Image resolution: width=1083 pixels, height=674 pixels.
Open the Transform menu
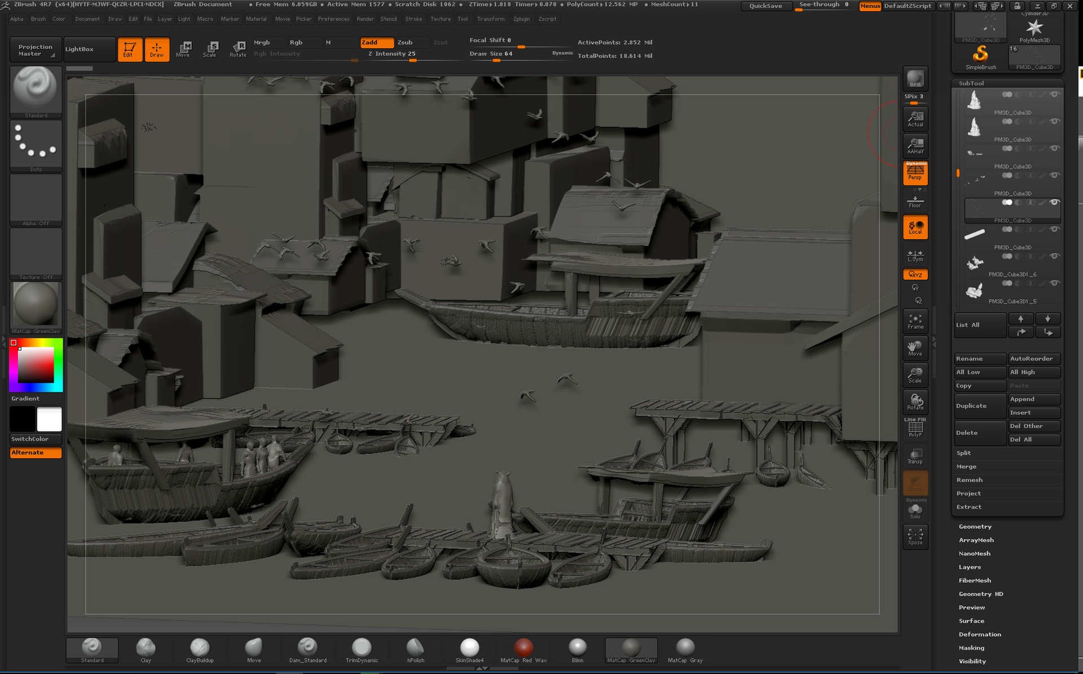[x=491, y=19]
